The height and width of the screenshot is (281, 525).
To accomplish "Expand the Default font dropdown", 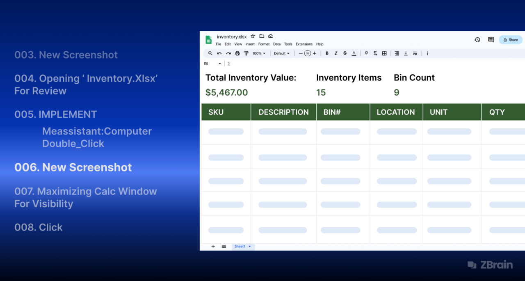I will click(x=282, y=53).
